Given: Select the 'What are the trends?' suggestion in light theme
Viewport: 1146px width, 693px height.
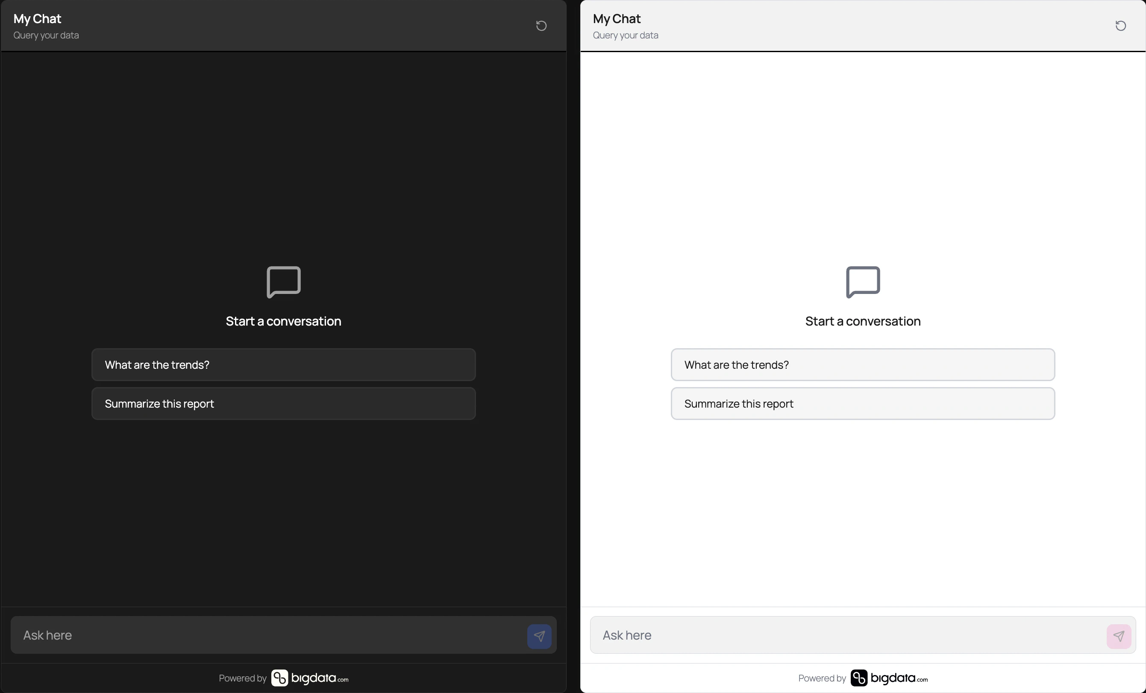Looking at the screenshot, I should click(863, 364).
